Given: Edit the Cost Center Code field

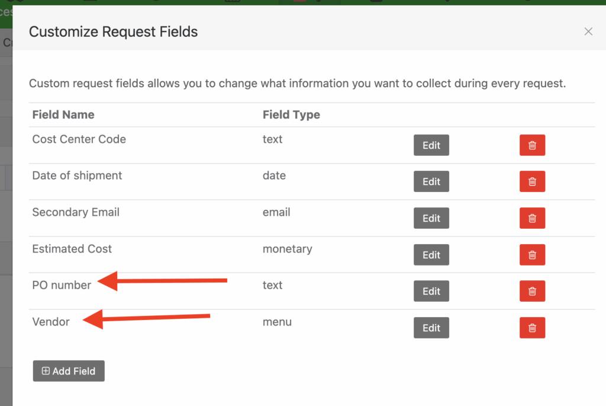Looking at the screenshot, I should pyautogui.click(x=431, y=145).
